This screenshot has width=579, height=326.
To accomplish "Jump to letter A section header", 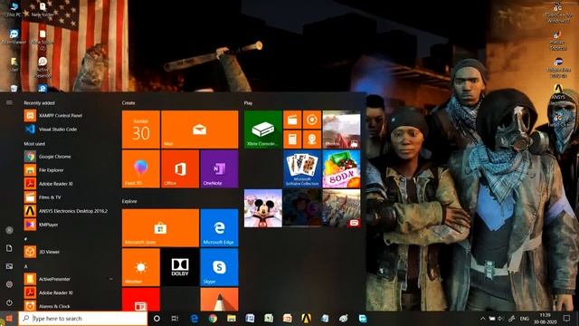I will pos(26,266).
